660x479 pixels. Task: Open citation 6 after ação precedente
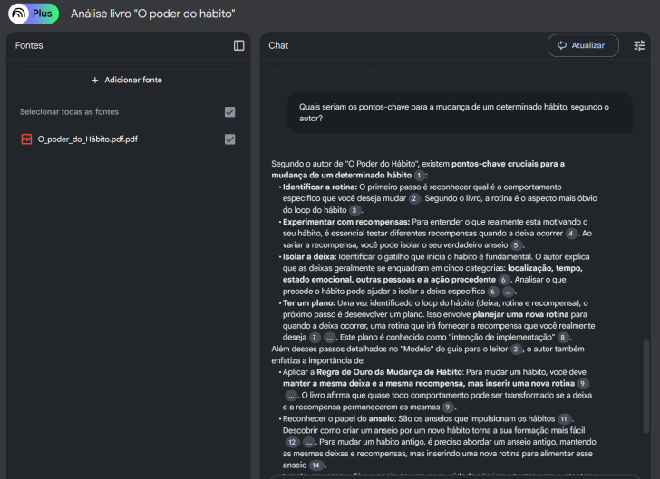[x=503, y=280]
